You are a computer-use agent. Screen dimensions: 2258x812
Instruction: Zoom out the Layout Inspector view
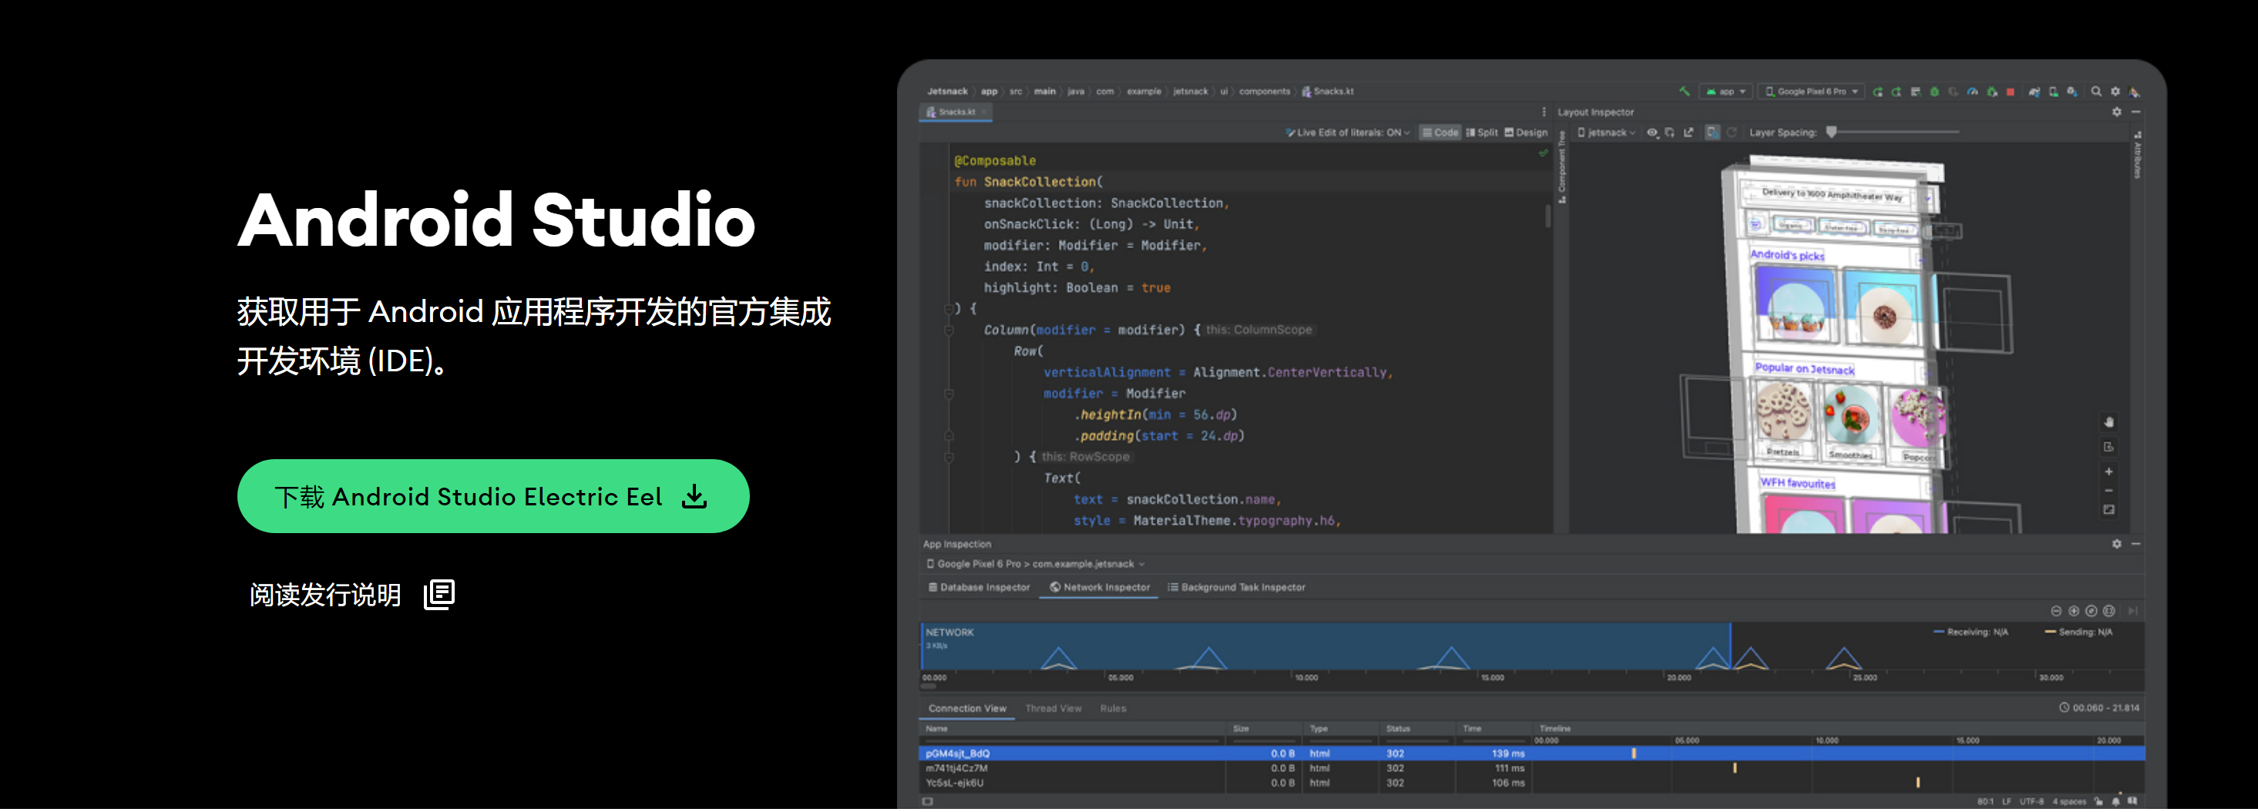(2109, 491)
